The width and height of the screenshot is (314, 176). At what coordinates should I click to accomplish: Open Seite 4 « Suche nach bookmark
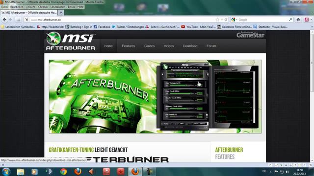pos(162,27)
